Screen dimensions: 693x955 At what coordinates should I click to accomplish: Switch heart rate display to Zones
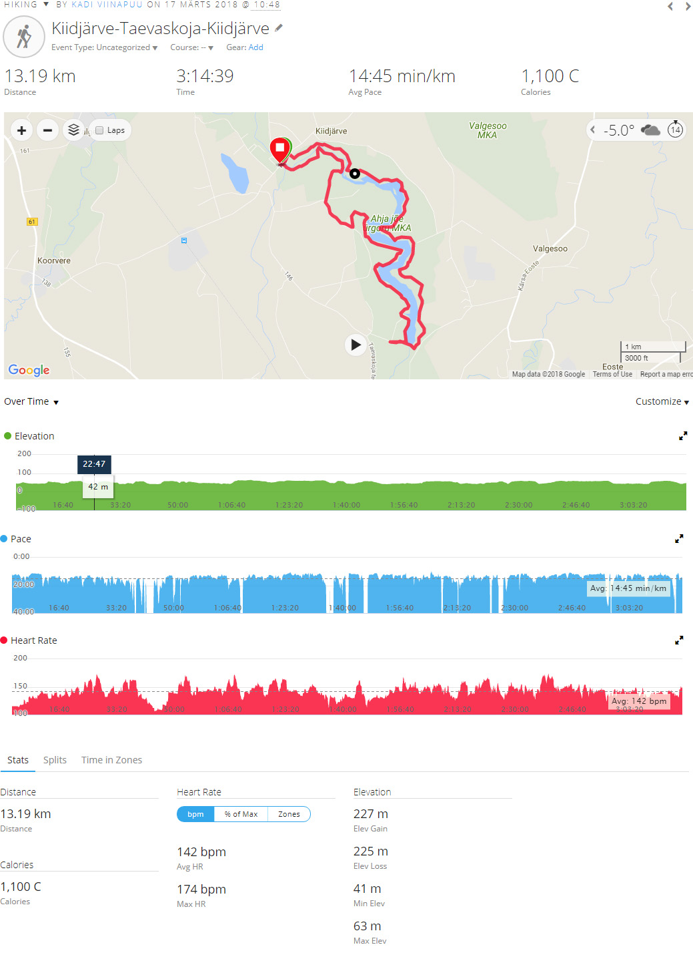click(x=289, y=814)
